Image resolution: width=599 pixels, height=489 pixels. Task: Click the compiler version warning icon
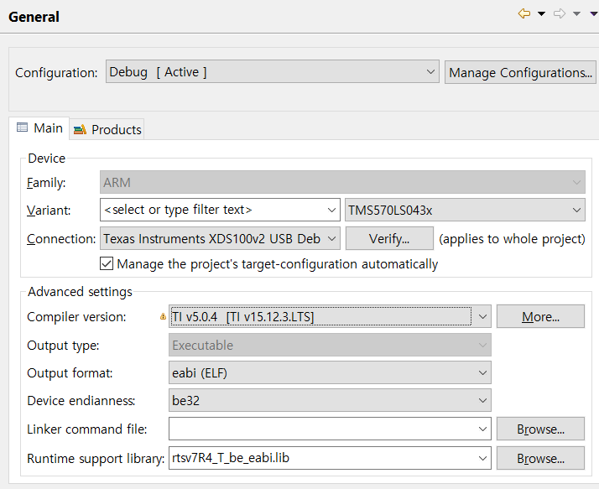pos(164,317)
